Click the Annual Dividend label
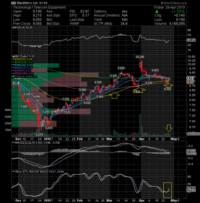The width and height of the screenshot is (200, 203). click(x=107, y=15)
